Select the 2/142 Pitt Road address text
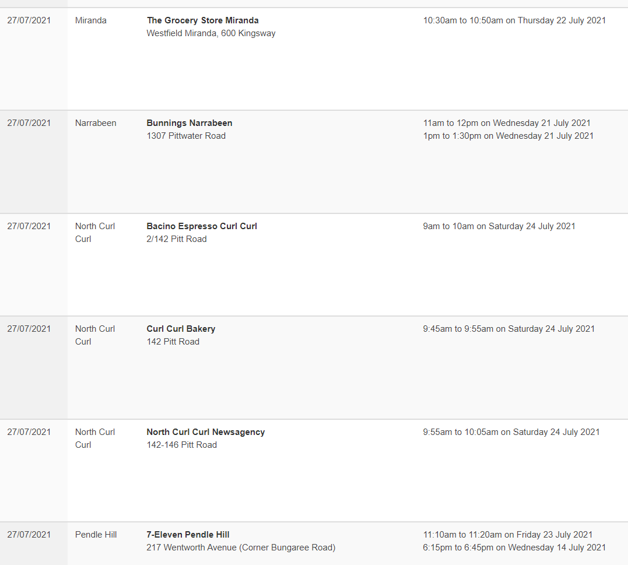The width and height of the screenshot is (628, 565). (177, 239)
